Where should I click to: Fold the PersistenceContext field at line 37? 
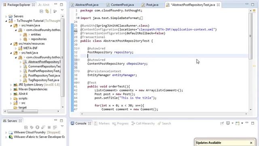click(x=79, y=71)
